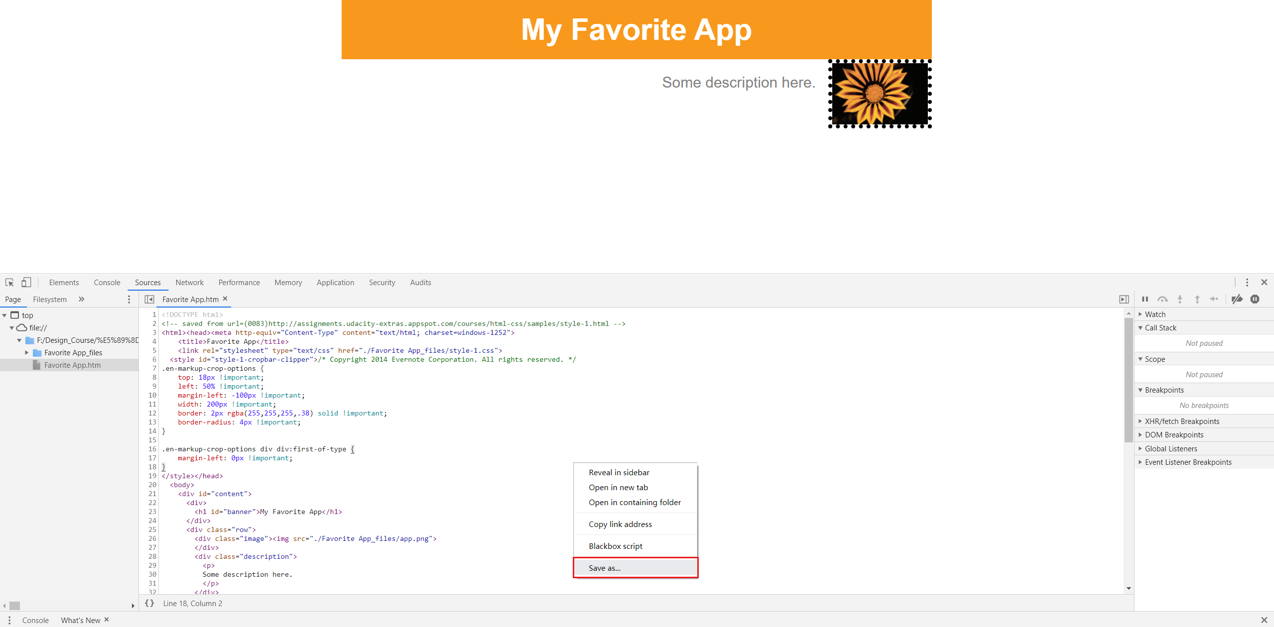Select the Sources tab

pyautogui.click(x=148, y=283)
